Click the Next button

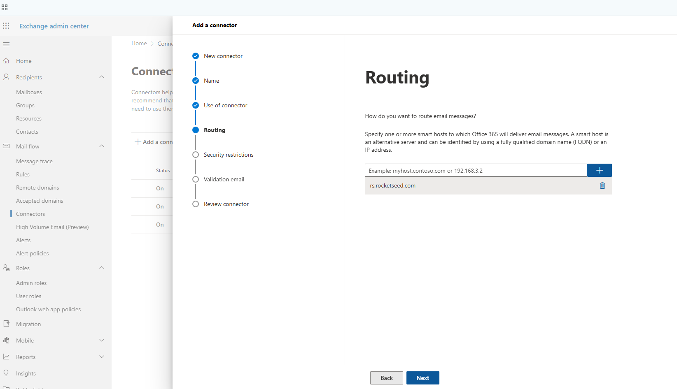pyautogui.click(x=423, y=378)
